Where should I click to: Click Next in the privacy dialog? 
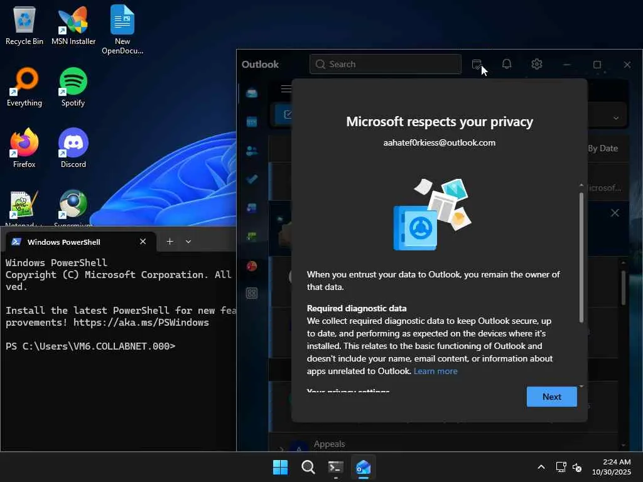551,397
